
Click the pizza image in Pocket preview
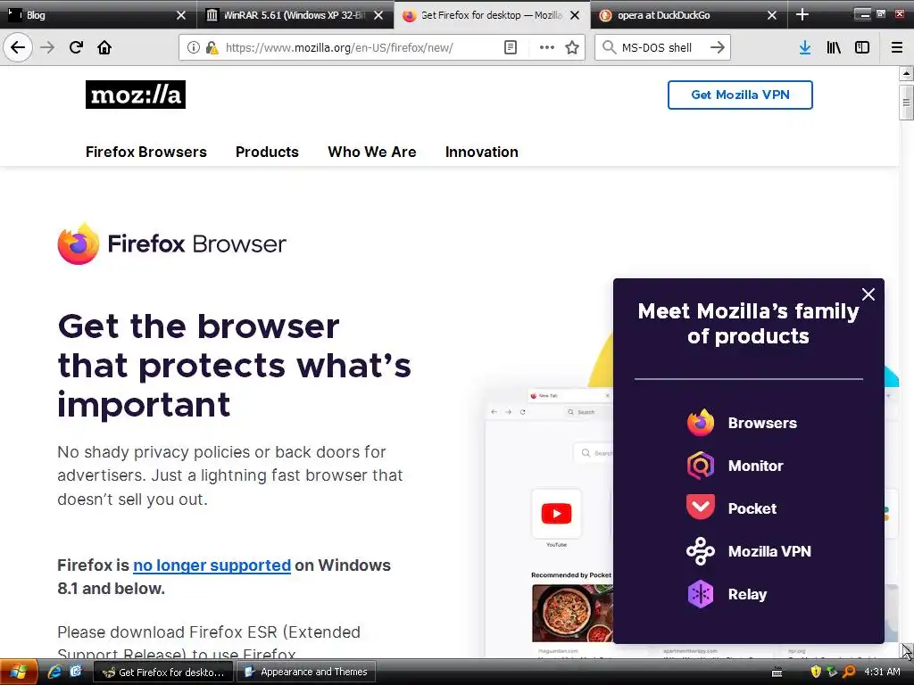coord(572,613)
